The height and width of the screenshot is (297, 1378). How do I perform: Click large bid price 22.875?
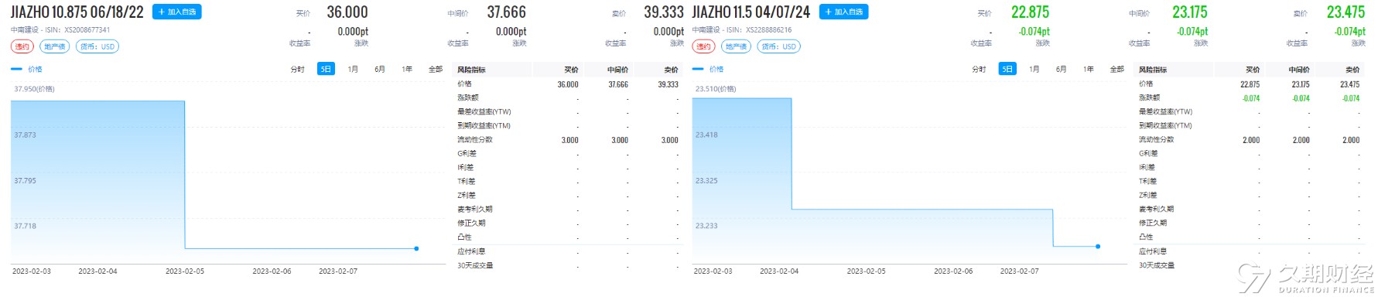(1031, 12)
